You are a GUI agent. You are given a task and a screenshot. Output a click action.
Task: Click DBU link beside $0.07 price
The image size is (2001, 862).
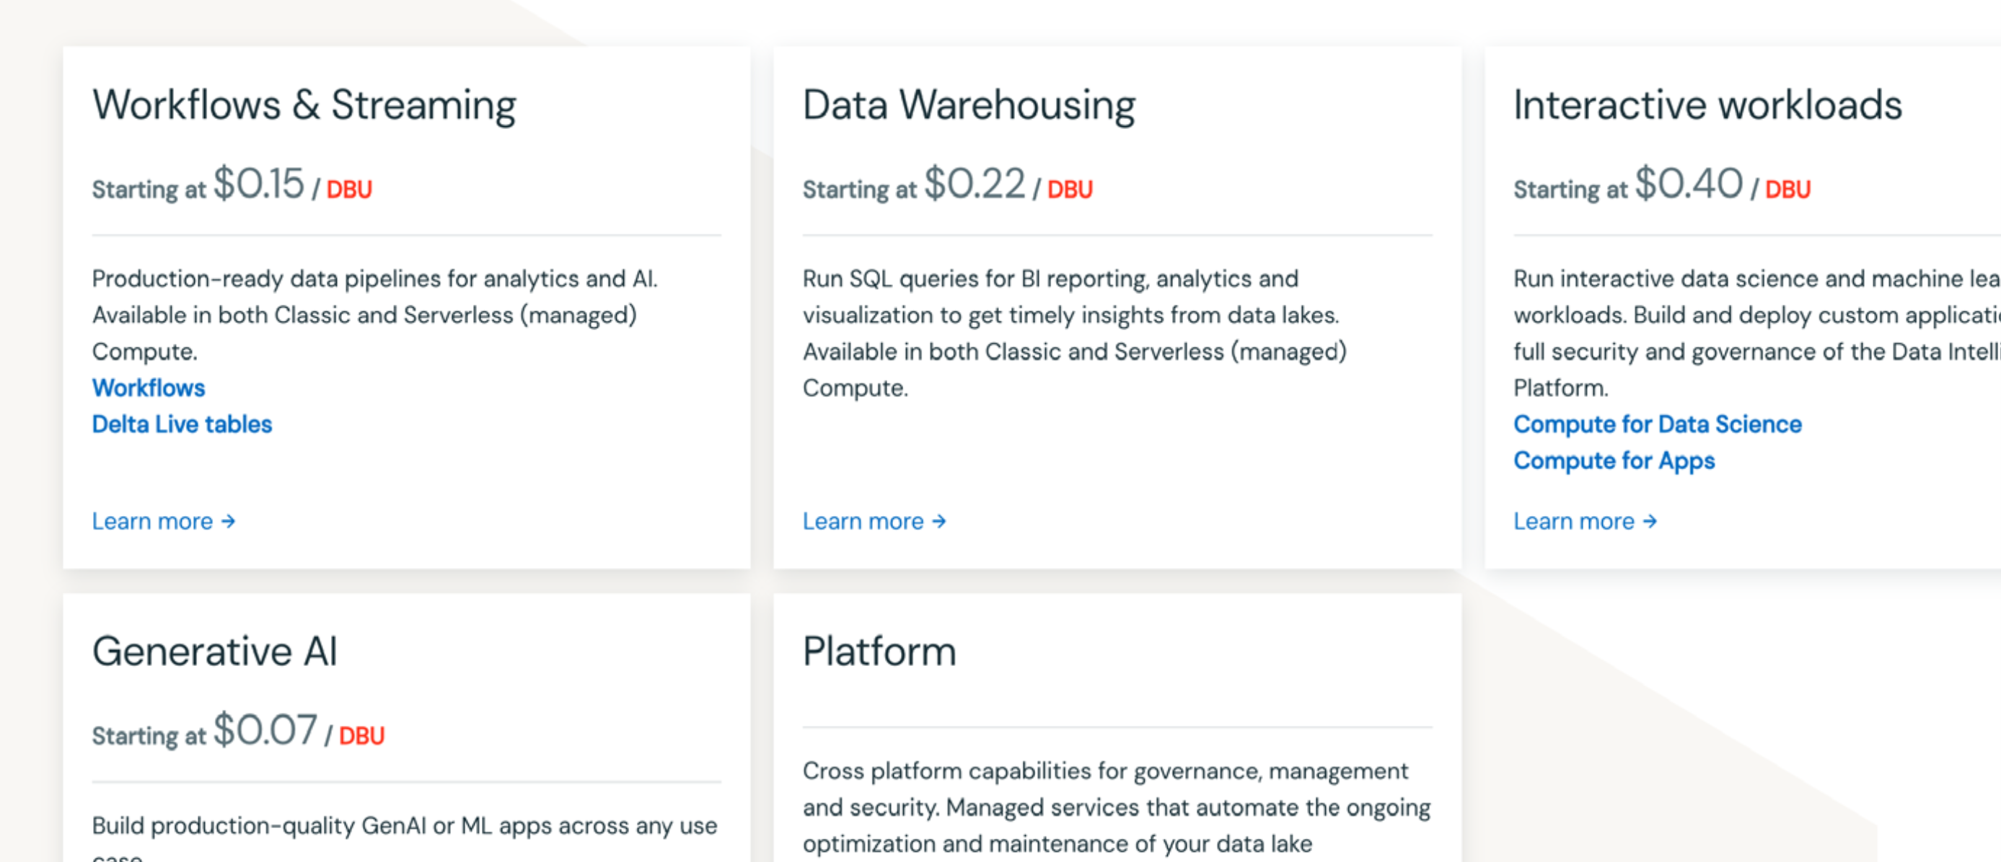click(361, 737)
